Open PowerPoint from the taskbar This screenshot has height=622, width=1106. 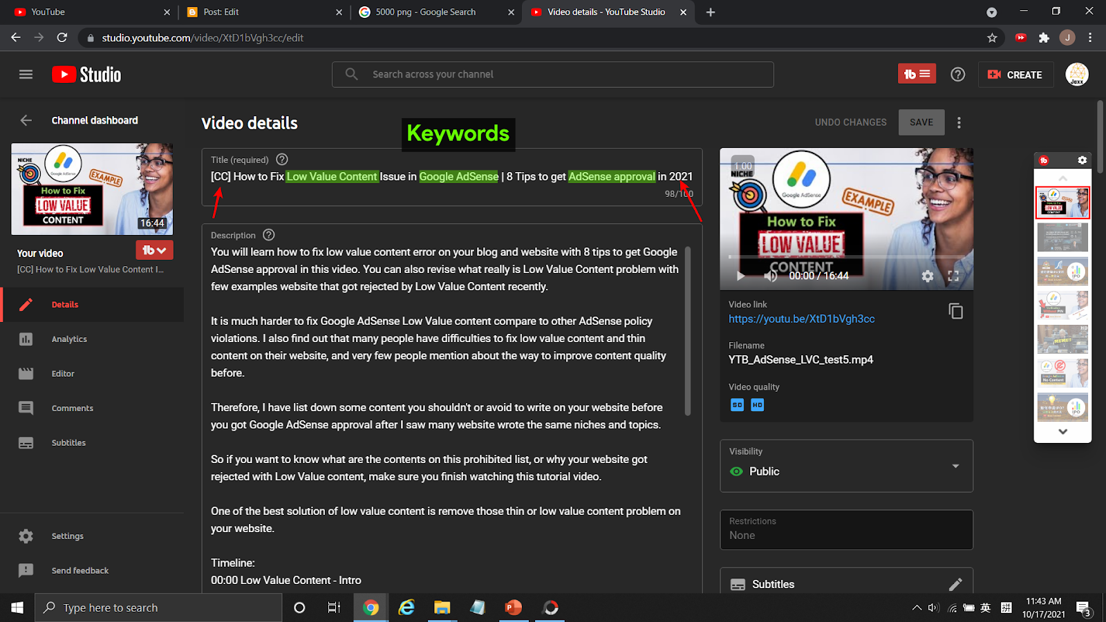(x=514, y=607)
